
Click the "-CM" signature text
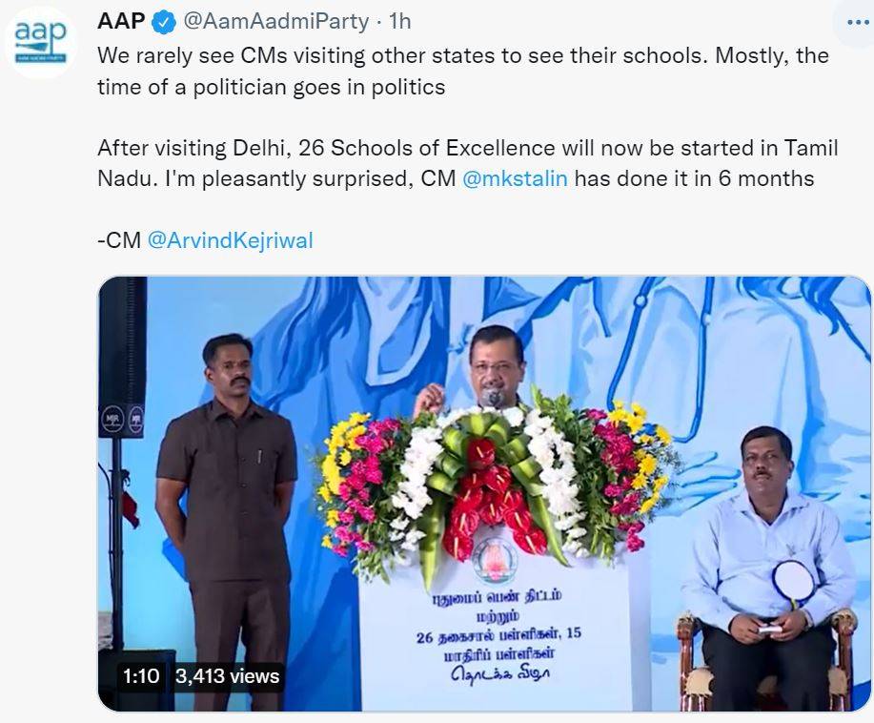point(119,240)
